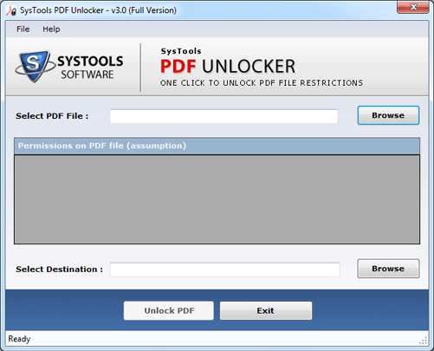
Task: Click the Select Destination label
Action: click(59, 270)
